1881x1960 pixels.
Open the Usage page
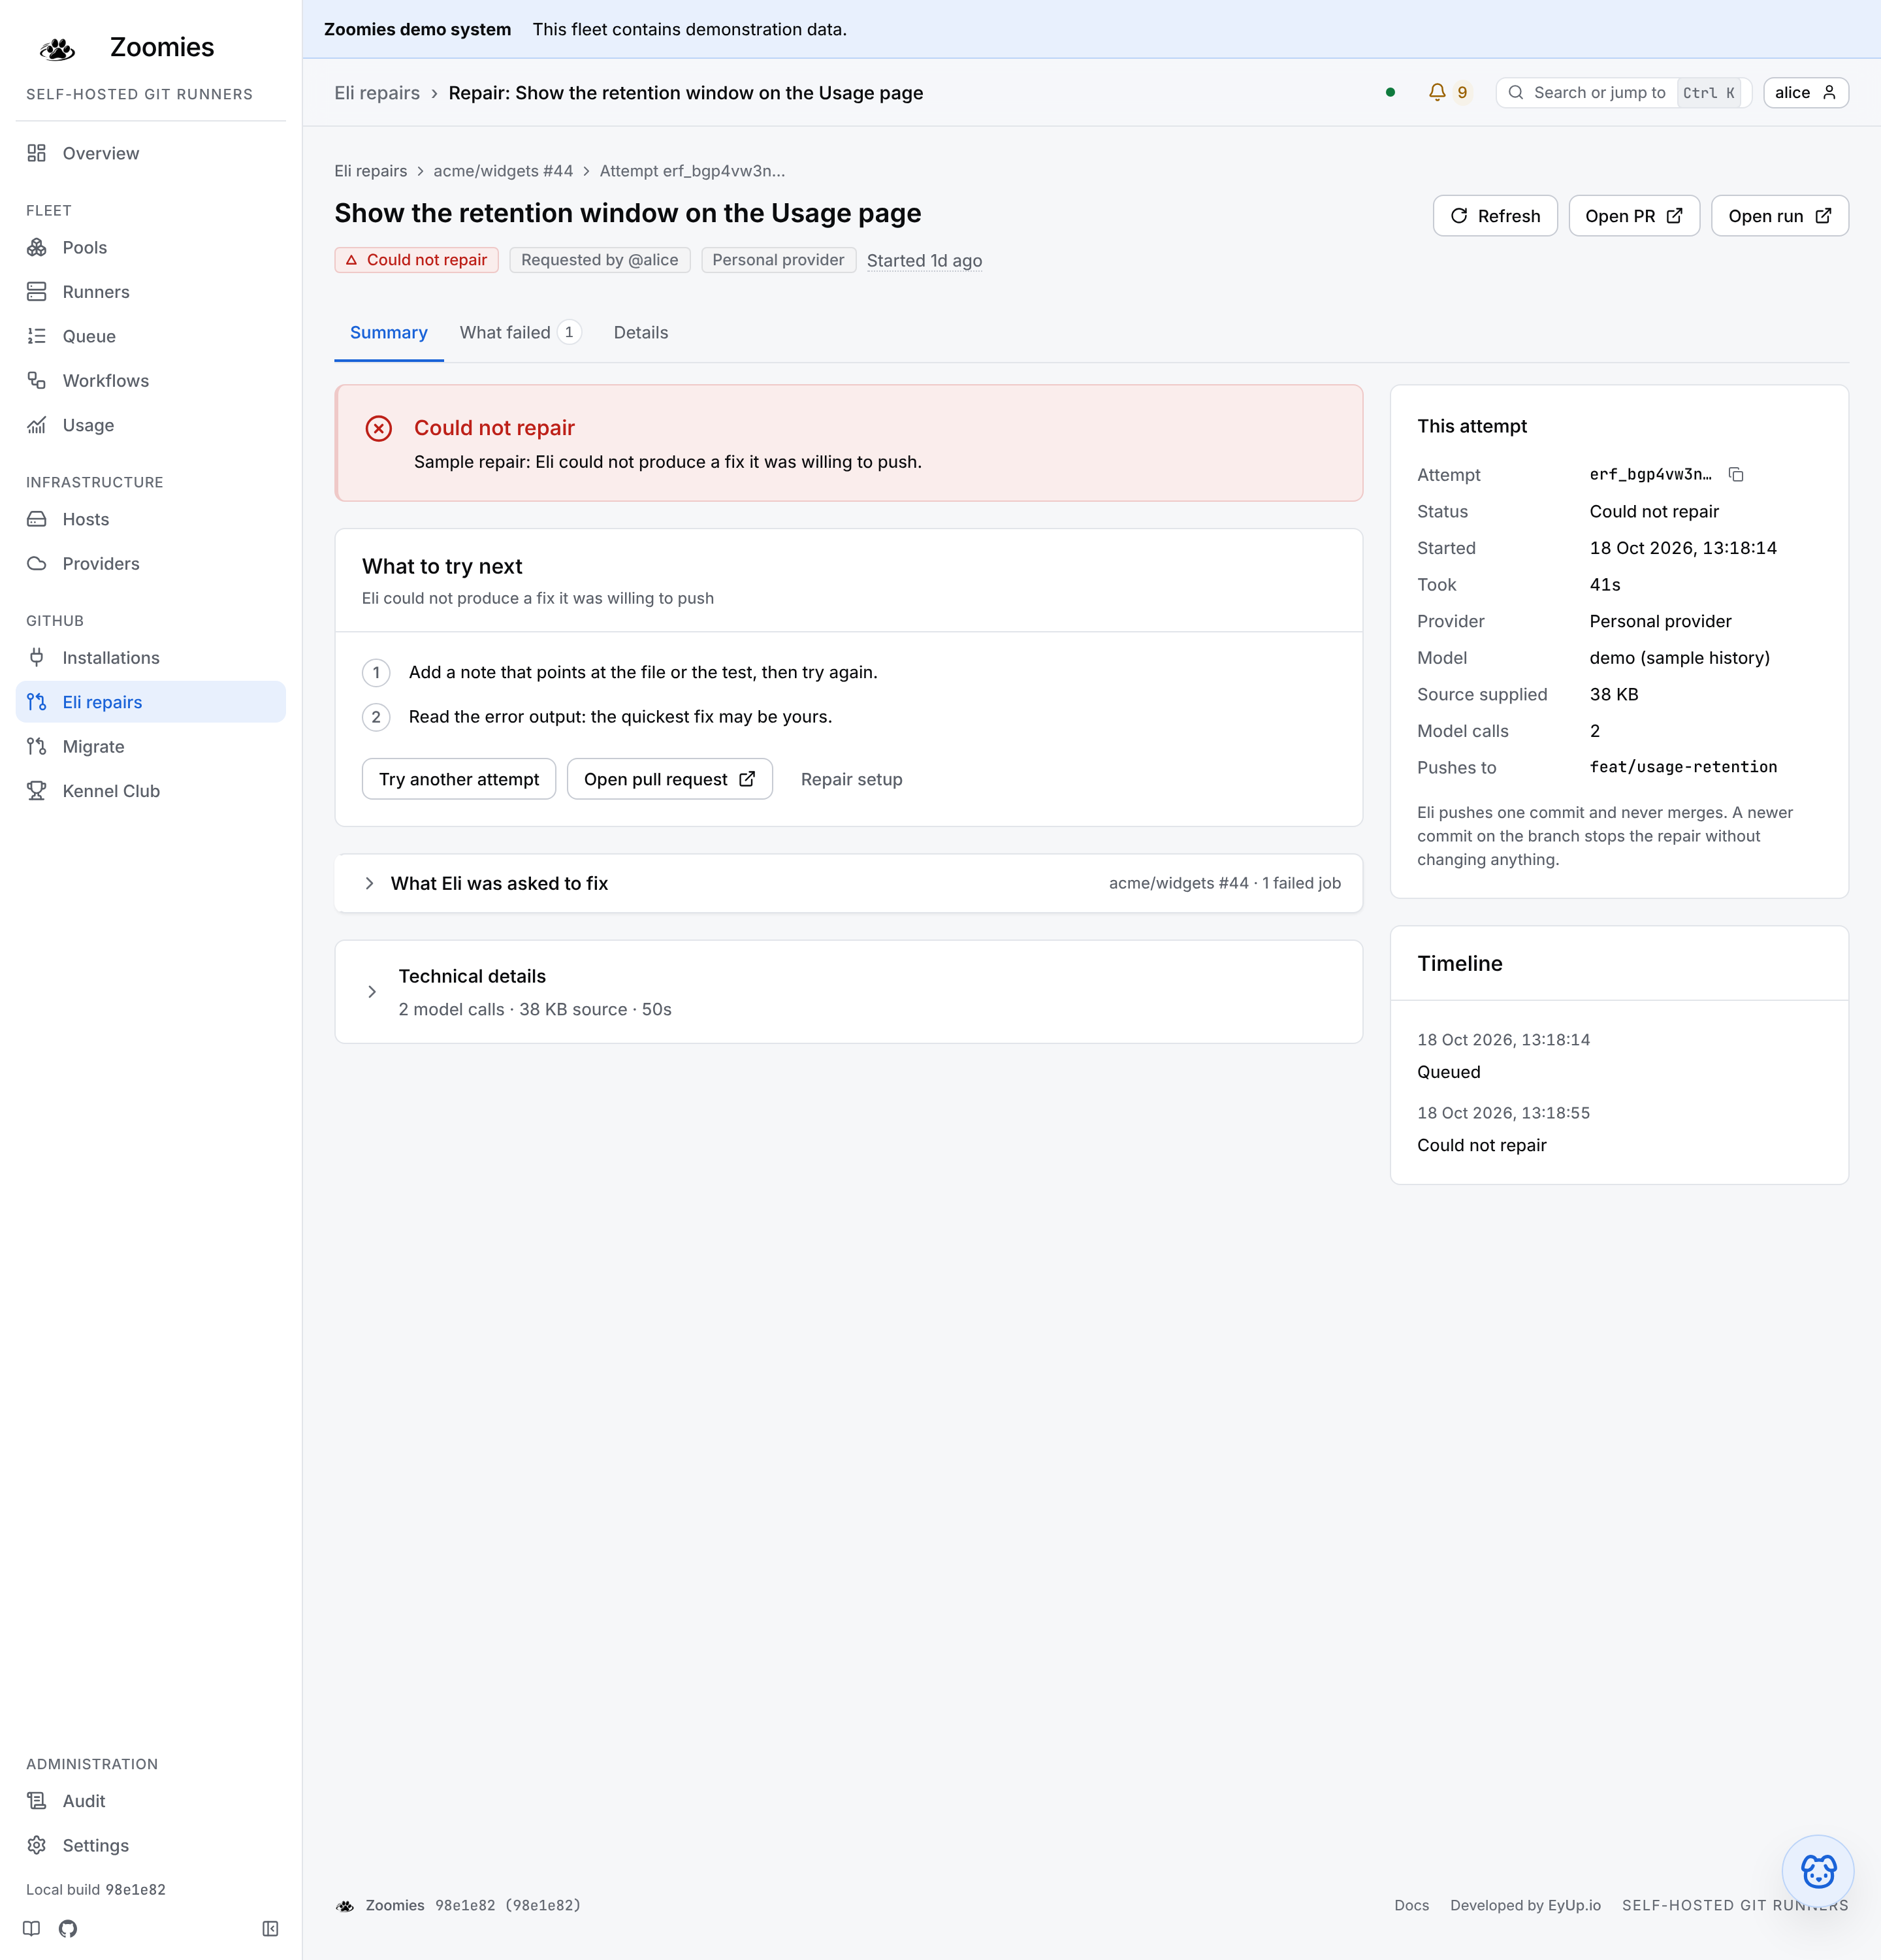pos(151,425)
